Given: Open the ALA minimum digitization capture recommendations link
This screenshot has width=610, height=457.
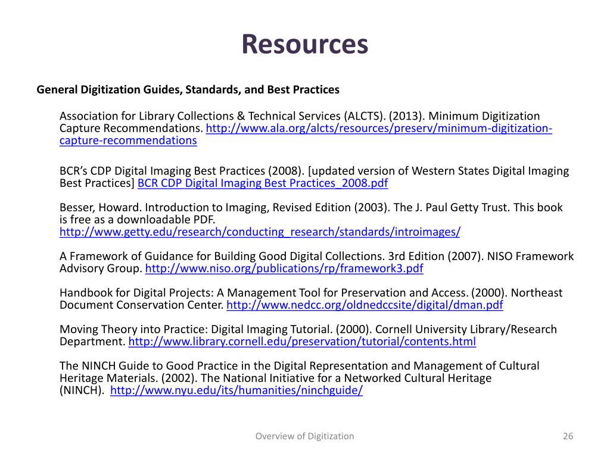Looking at the screenshot, I should click(x=378, y=129).
